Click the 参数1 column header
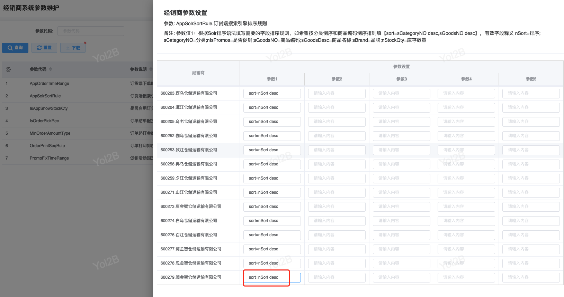 [272, 79]
